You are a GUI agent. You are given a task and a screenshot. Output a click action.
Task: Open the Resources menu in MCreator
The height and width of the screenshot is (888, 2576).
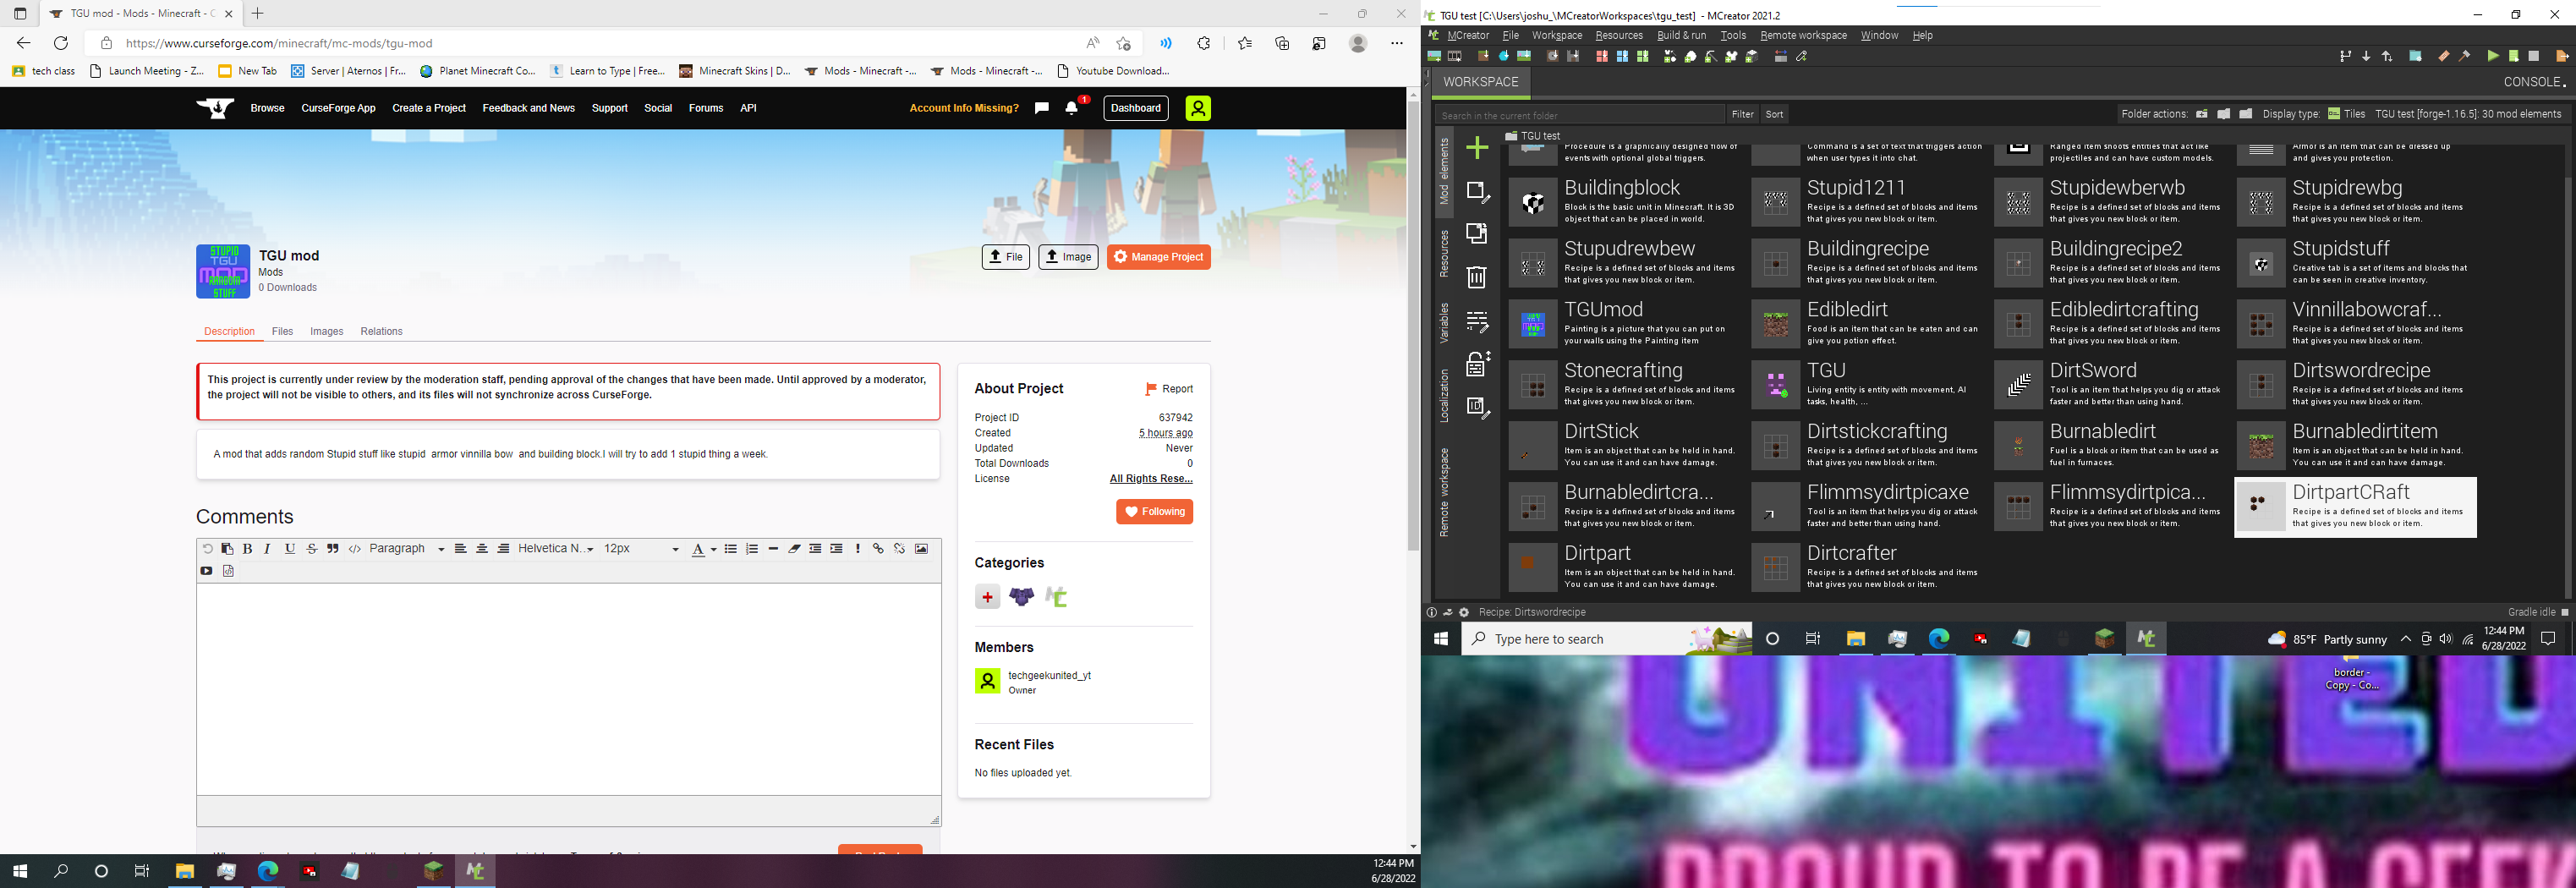(x=1619, y=35)
